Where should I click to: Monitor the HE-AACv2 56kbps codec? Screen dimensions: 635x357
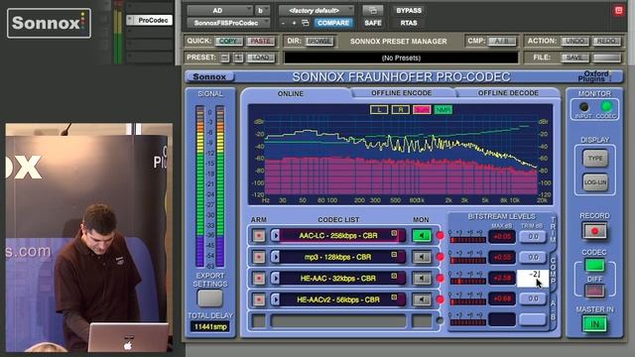point(422,299)
